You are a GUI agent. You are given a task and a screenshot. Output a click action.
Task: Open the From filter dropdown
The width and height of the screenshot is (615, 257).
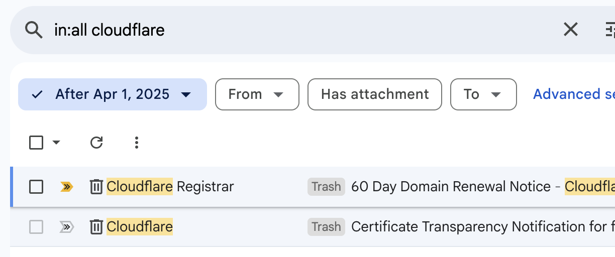[x=257, y=94]
